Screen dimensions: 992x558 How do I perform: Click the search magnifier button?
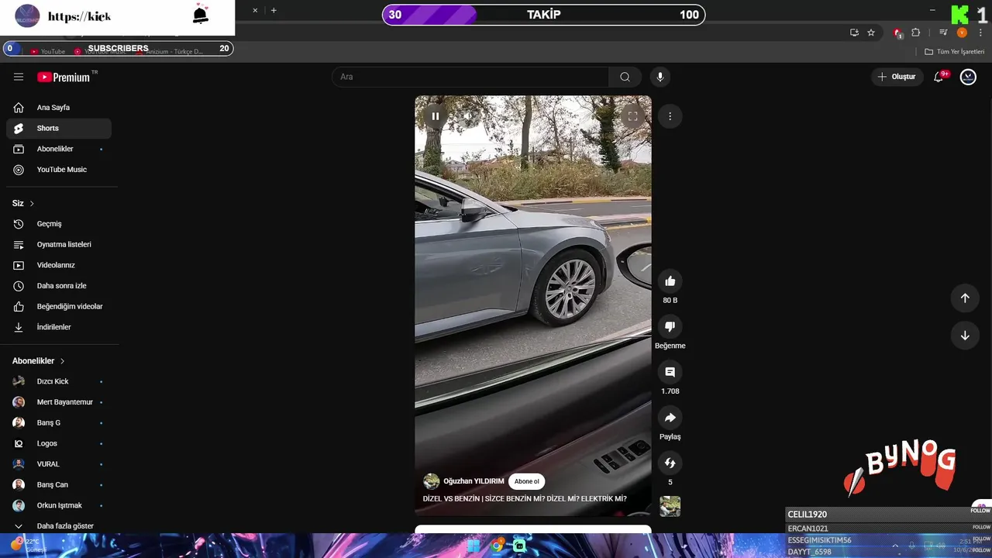[x=625, y=77]
